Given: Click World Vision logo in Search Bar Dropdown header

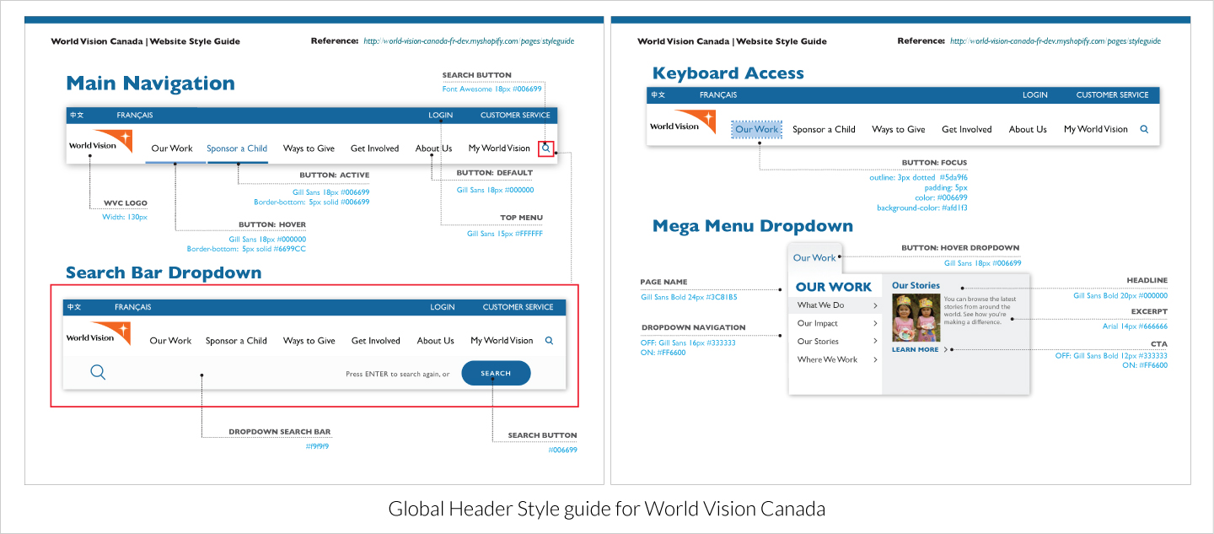Looking at the screenshot, I should click(x=98, y=335).
